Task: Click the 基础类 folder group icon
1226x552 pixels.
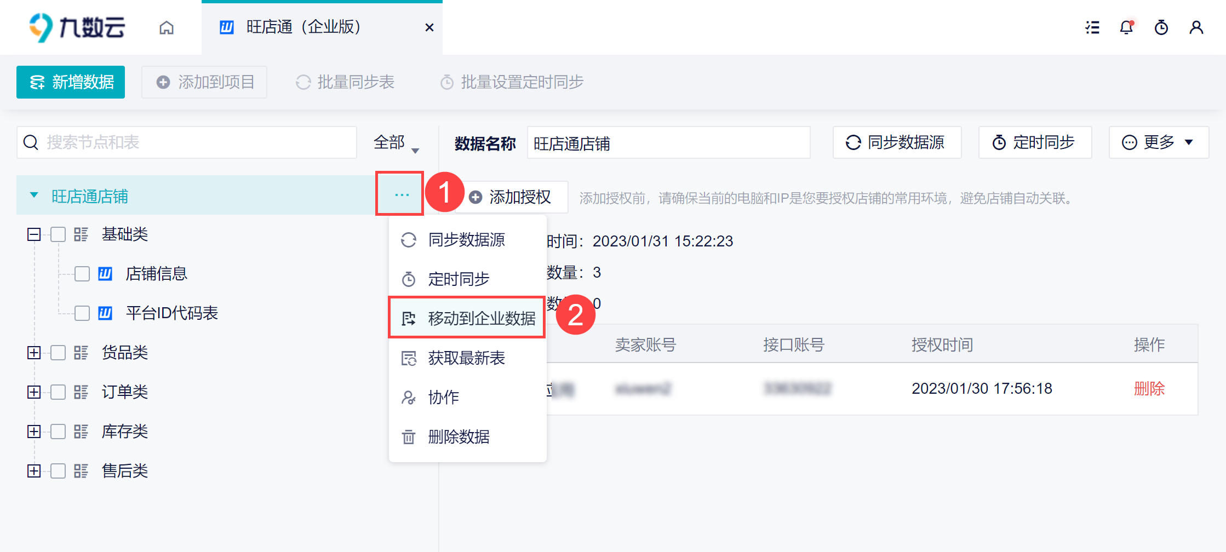Action: click(81, 235)
